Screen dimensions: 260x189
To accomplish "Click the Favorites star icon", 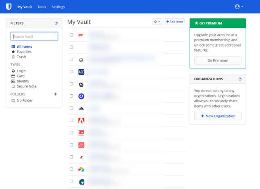I will tap(13, 52).
